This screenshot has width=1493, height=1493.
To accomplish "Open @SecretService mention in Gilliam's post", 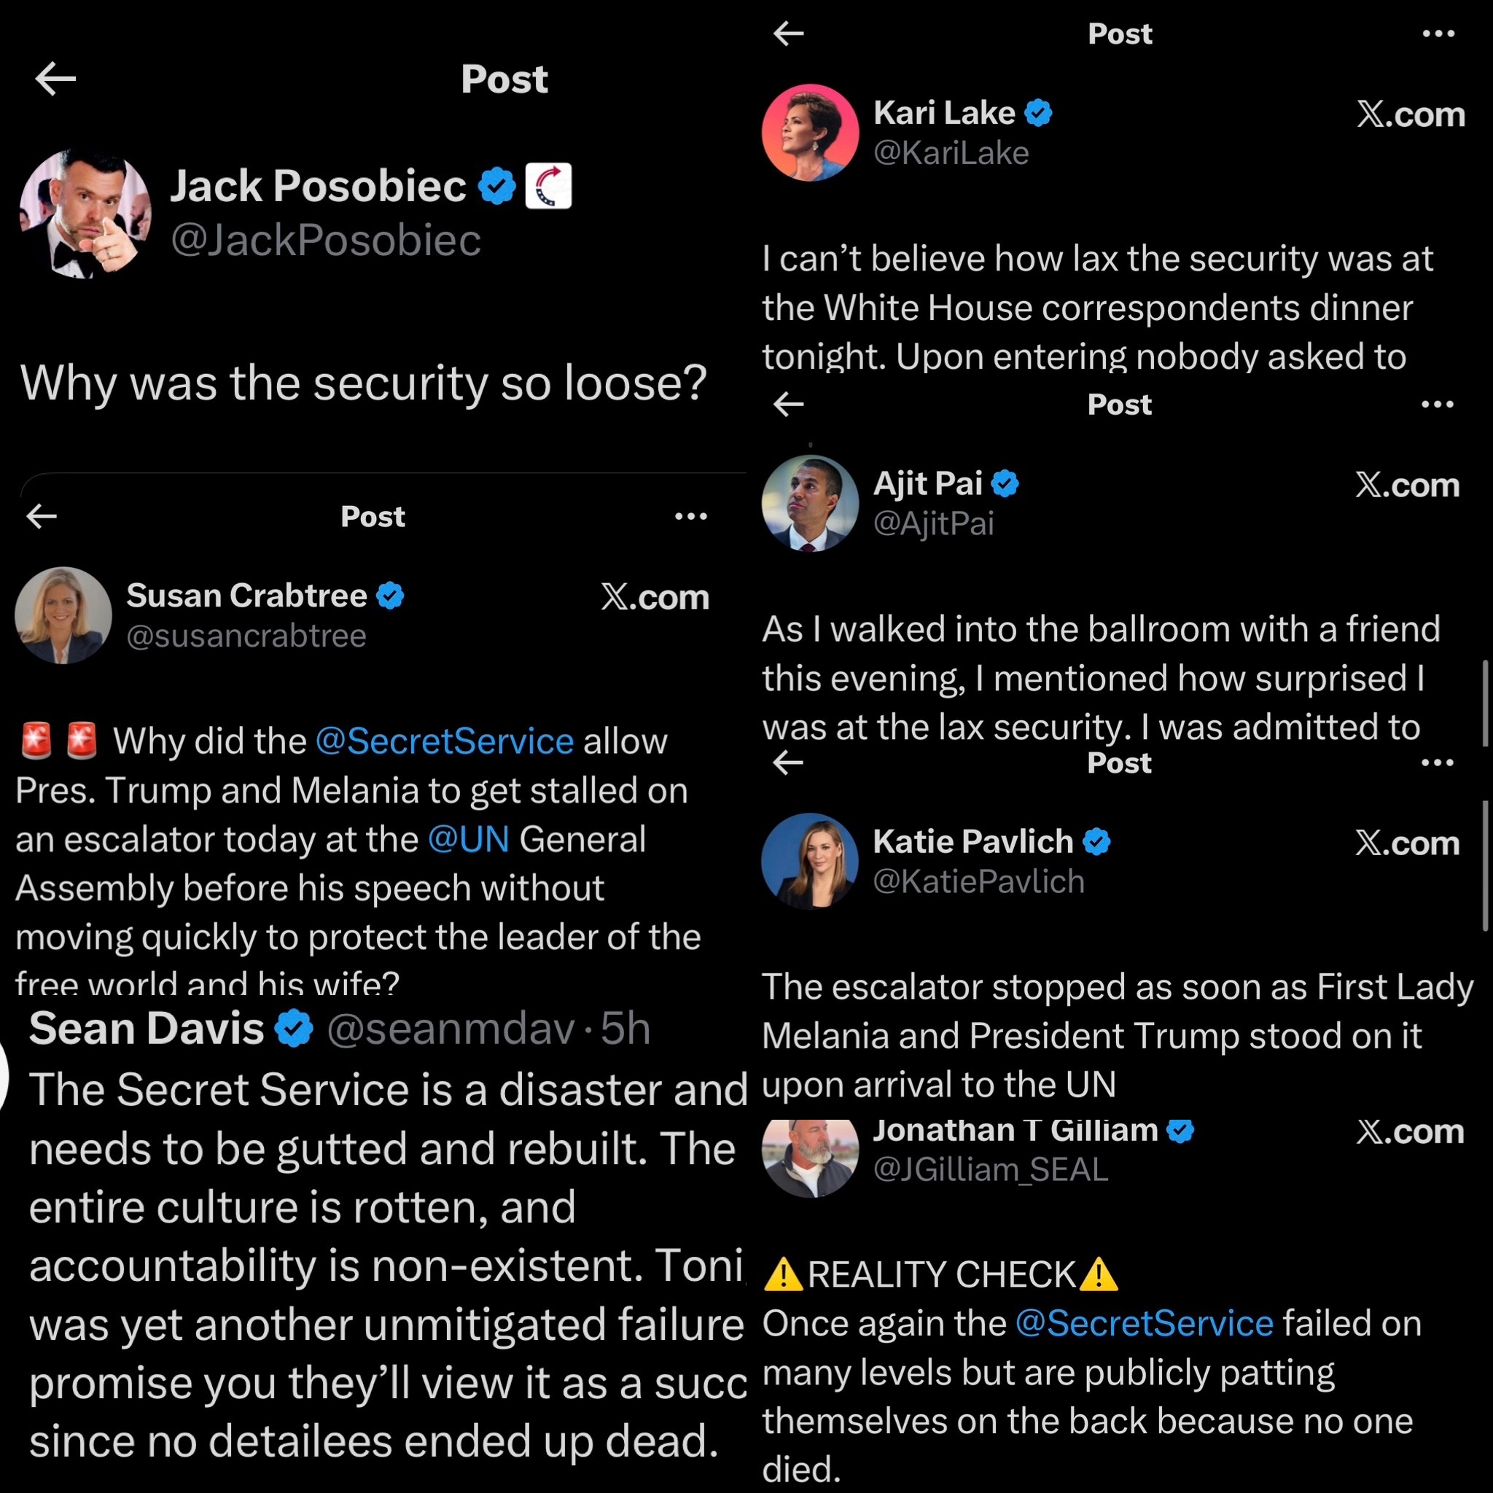I will [x=1144, y=1323].
